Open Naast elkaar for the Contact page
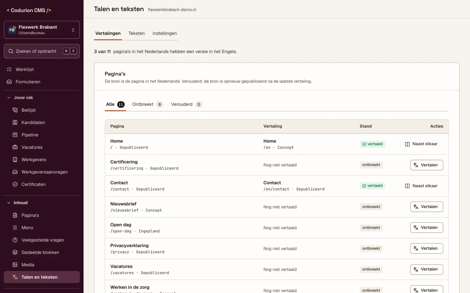This screenshot has height=293, width=470. point(421,186)
